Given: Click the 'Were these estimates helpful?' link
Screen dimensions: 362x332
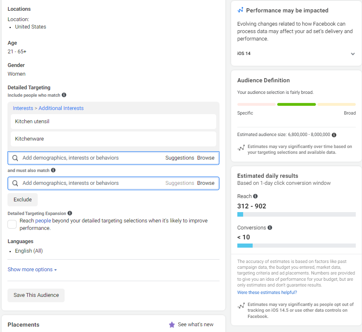Looking at the screenshot, I should (x=267, y=293).
